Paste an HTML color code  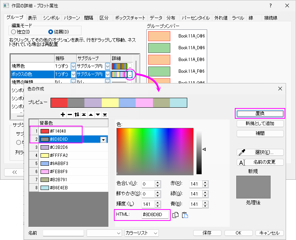click(185, 215)
